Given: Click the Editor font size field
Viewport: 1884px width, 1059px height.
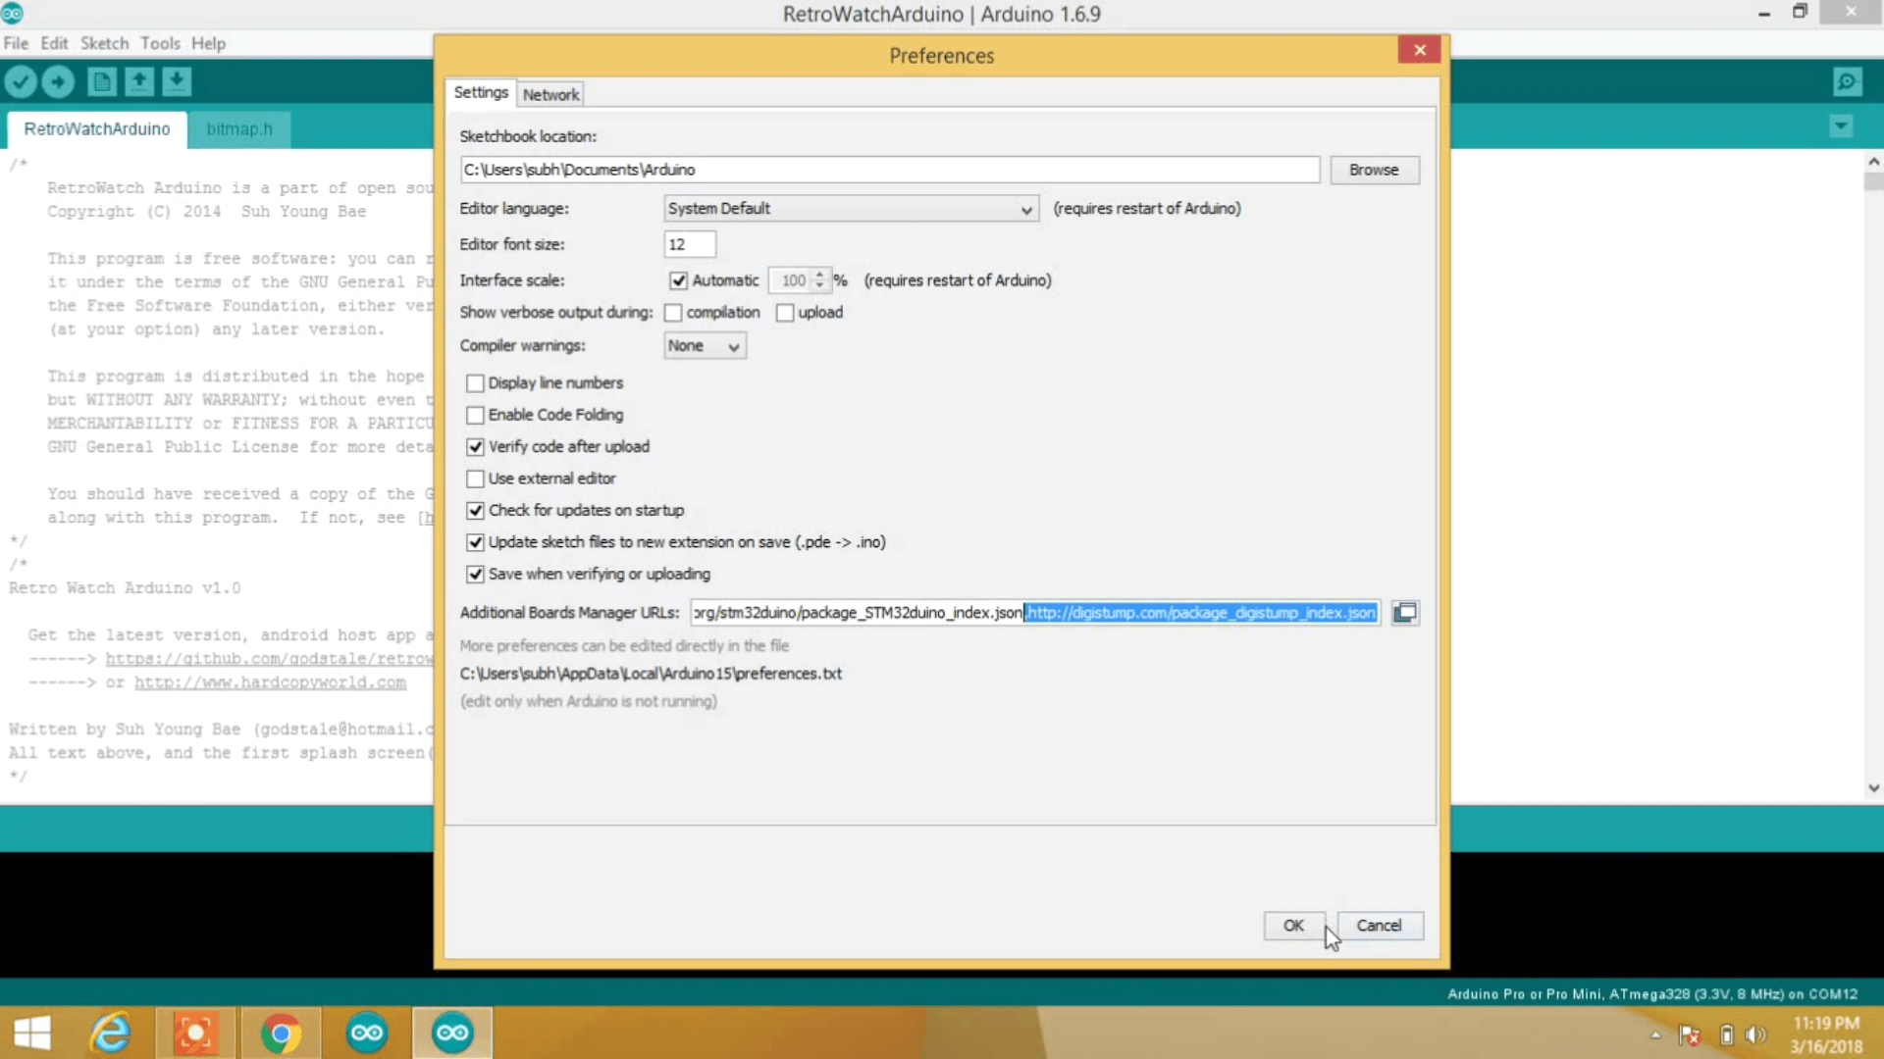Looking at the screenshot, I should point(689,244).
